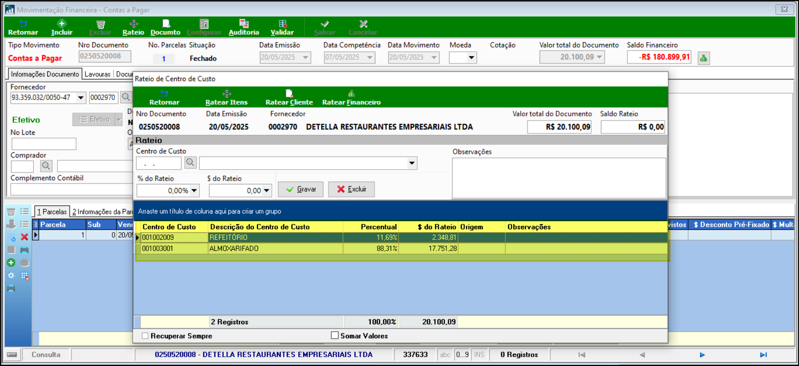Screen dimensions: 799x366
Task: Select the 1 Parcelas tab
Action: [x=52, y=212]
